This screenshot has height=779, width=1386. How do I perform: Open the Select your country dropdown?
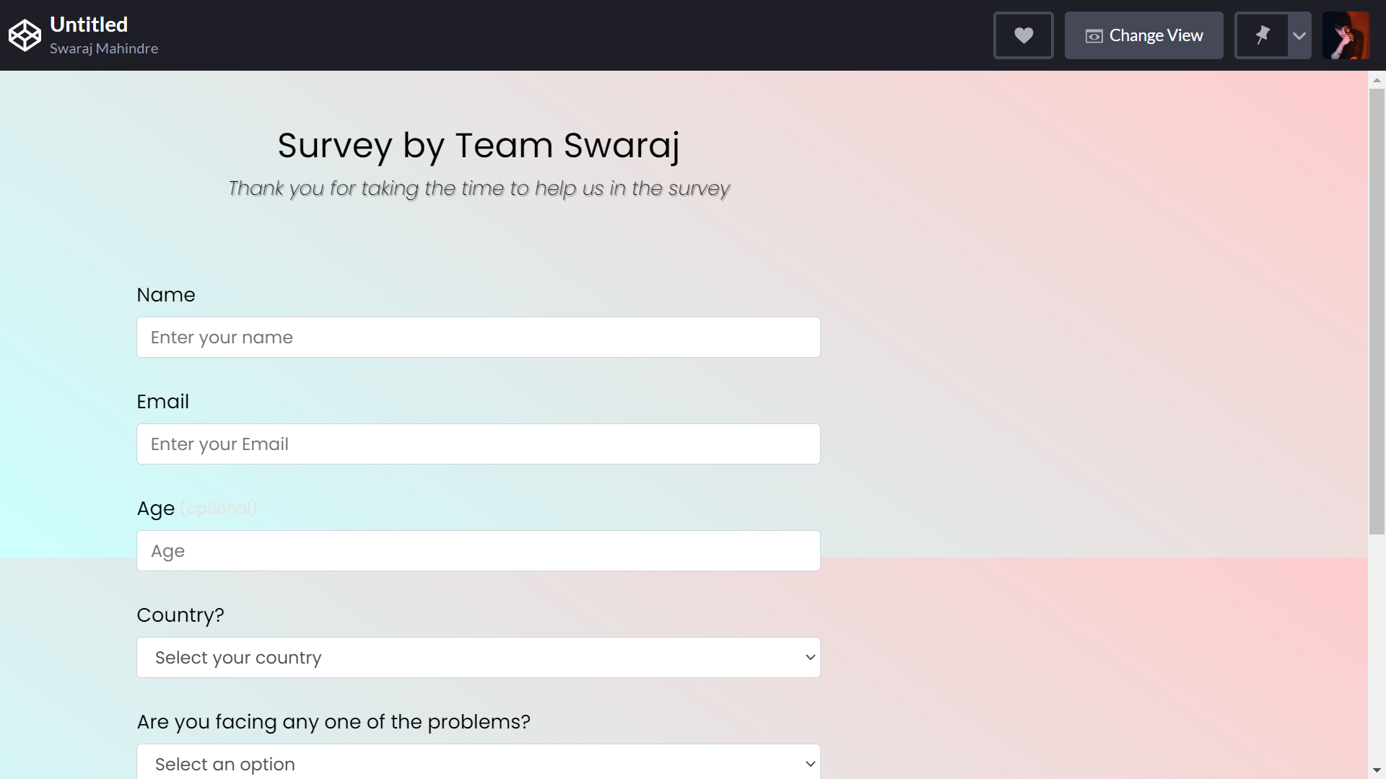click(478, 657)
